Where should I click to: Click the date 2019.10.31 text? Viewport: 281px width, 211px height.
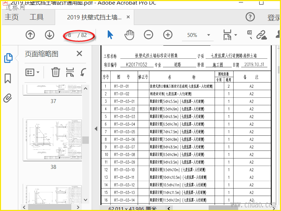pyautogui.click(x=254, y=64)
